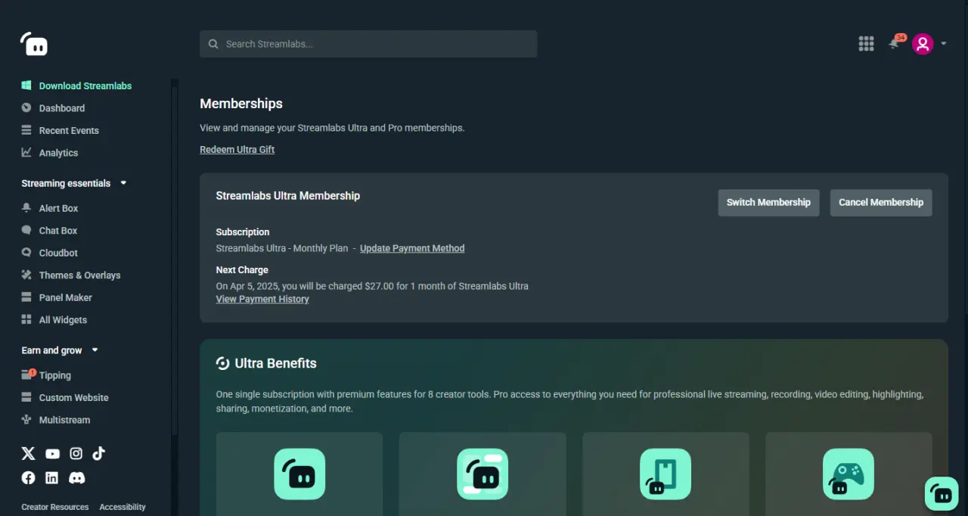Open Streamlabs Discord icon
968x516 pixels.
[76, 477]
